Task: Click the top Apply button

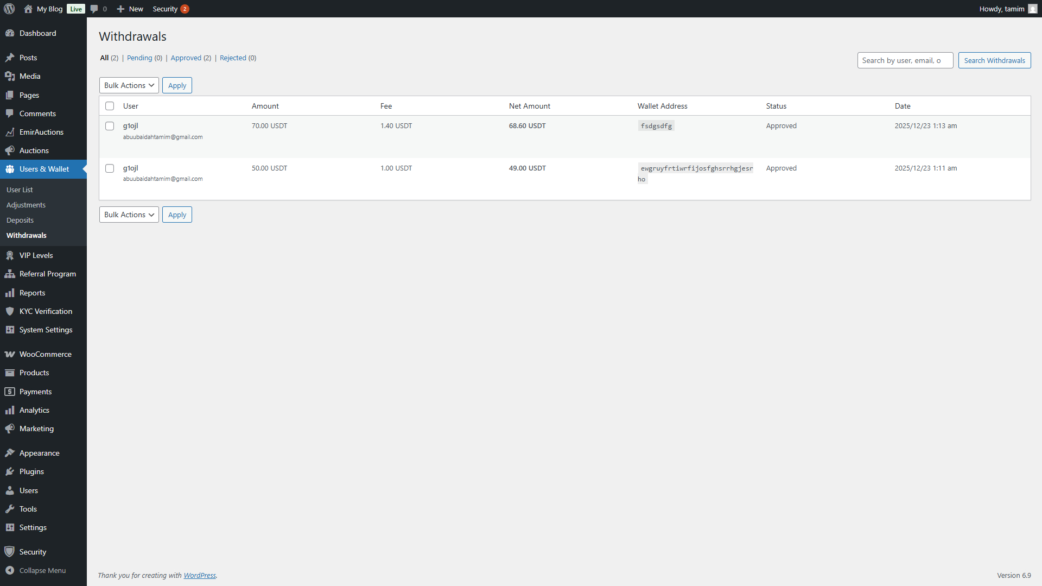Action: pyautogui.click(x=177, y=85)
